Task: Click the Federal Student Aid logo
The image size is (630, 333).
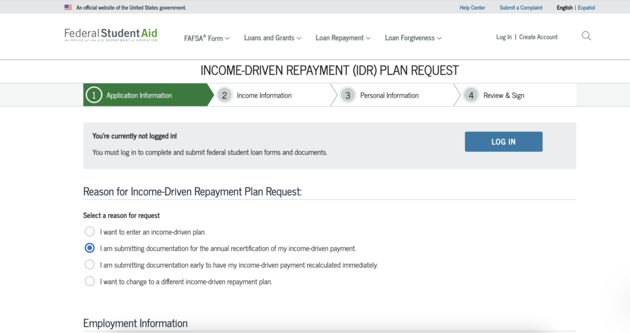Action: pos(111,34)
